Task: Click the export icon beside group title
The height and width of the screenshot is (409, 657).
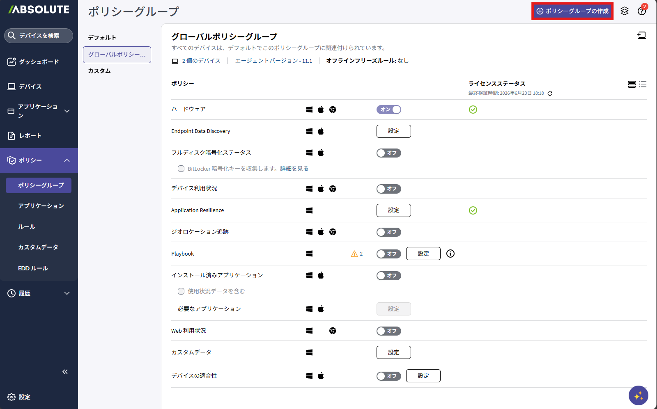Action: pos(641,36)
